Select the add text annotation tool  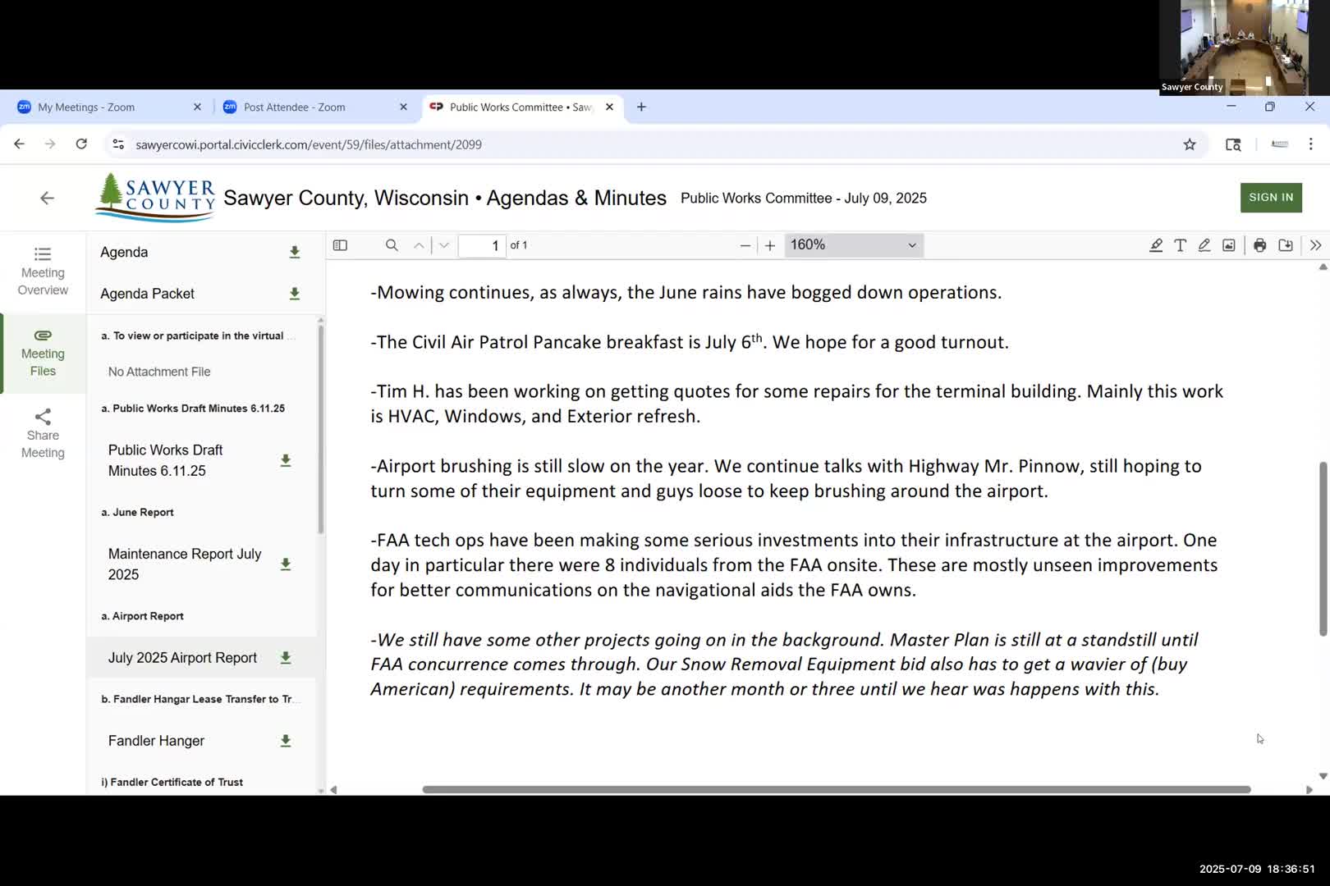coord(1180,245)
